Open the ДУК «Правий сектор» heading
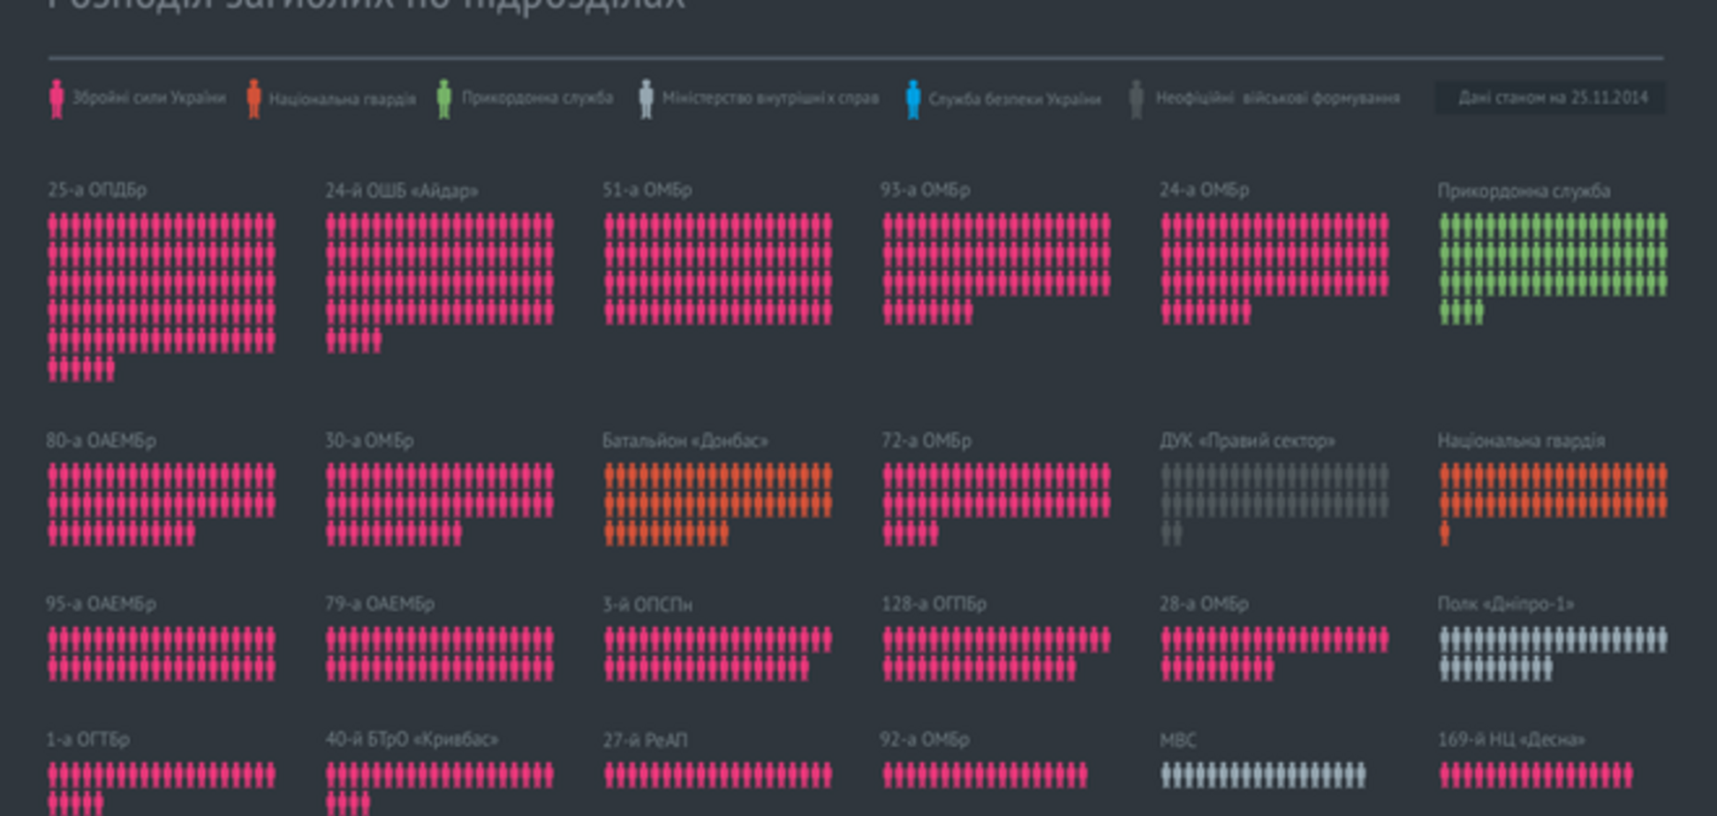Screen dimensions: 1717x816 [1246, 441]
